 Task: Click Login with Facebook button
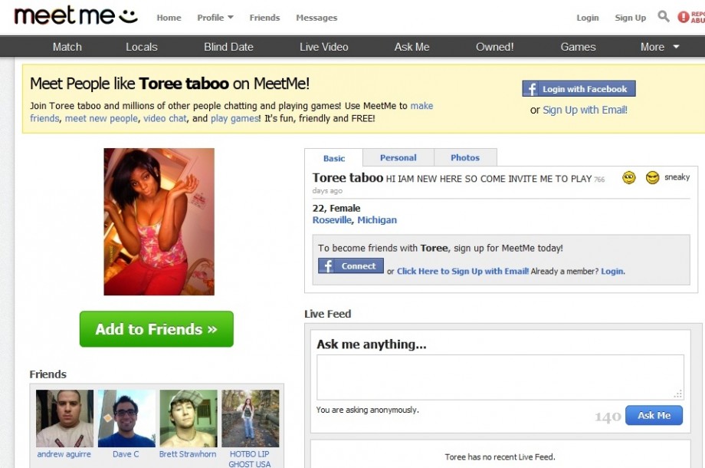point(579,89)
